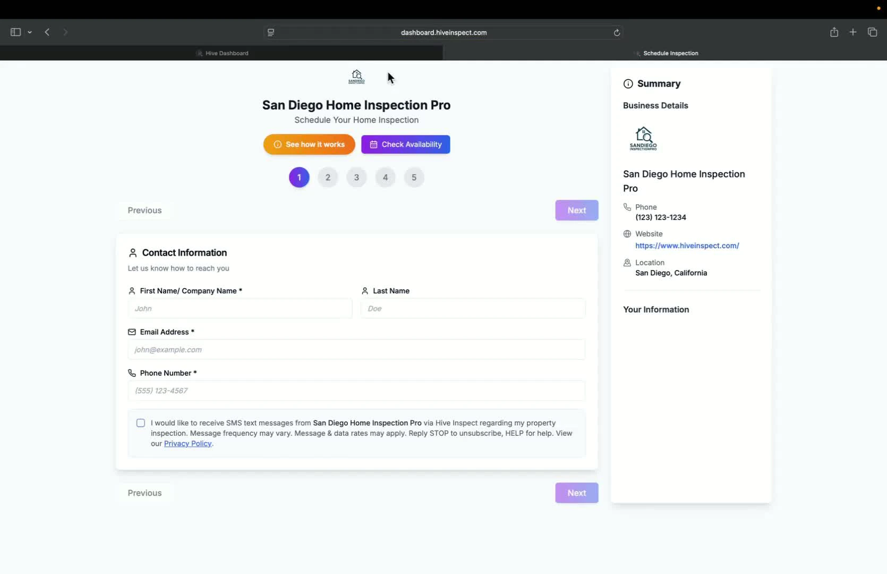
Task: Click the phone icon in Business Details
Action: tap(627, 207)
